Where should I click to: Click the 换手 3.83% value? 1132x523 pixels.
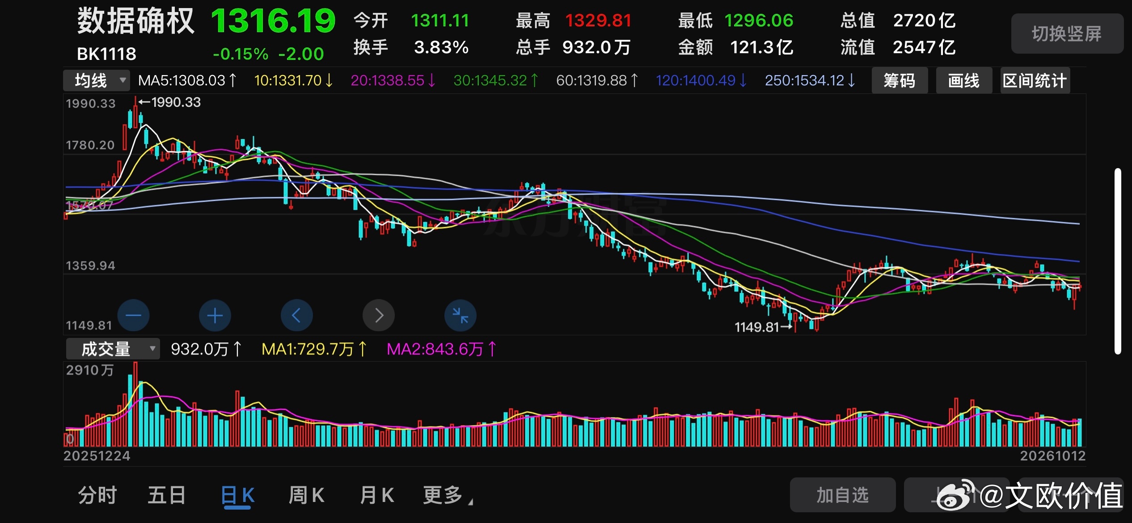click(x=441, y=47)
